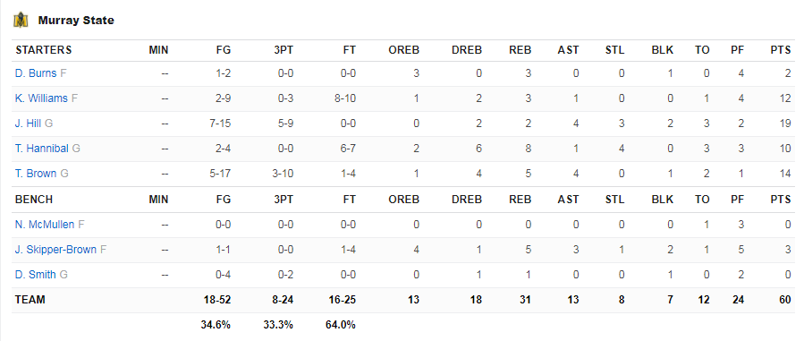Click the TEAM totals row label
This screenshot has width=804, height=341.
tap(30, 300)
